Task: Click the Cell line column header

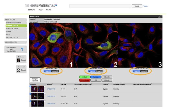Action: (64, 84)
